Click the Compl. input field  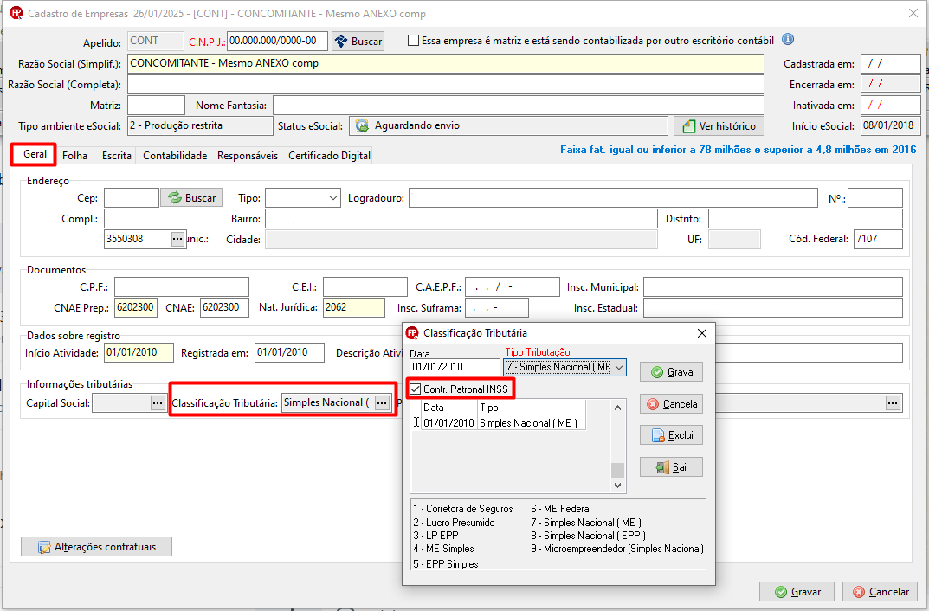(x=164, y=218)
